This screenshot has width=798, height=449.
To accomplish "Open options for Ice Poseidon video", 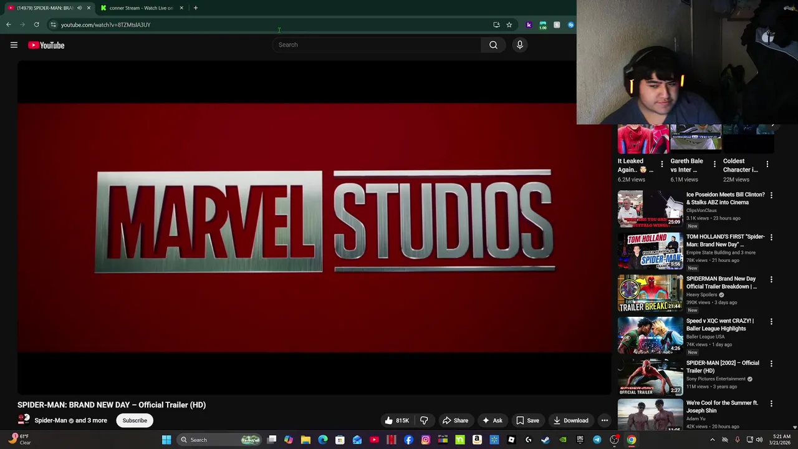I will click(771, 195).
